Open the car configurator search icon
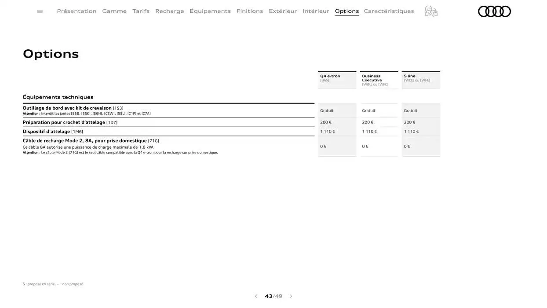This screenshot has height=308, width=547. [x=431, y=10]
